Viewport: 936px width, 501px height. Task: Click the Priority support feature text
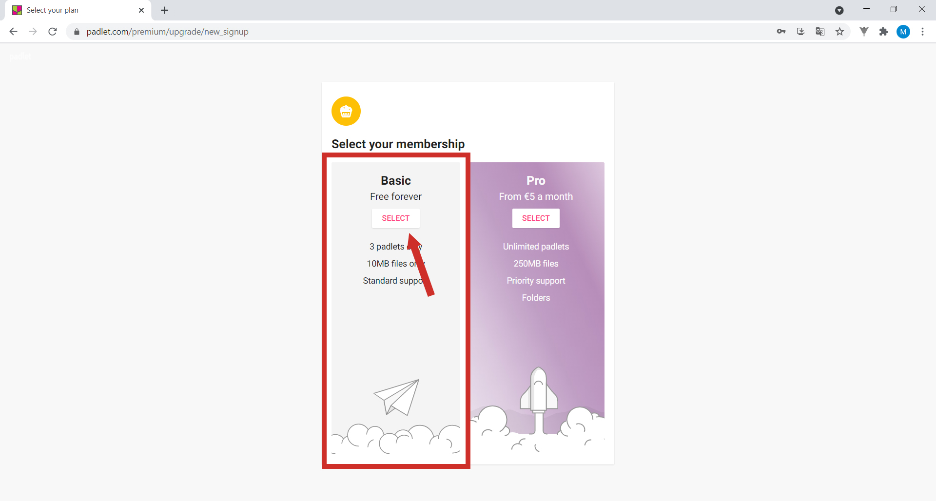[x=536, y=281]
